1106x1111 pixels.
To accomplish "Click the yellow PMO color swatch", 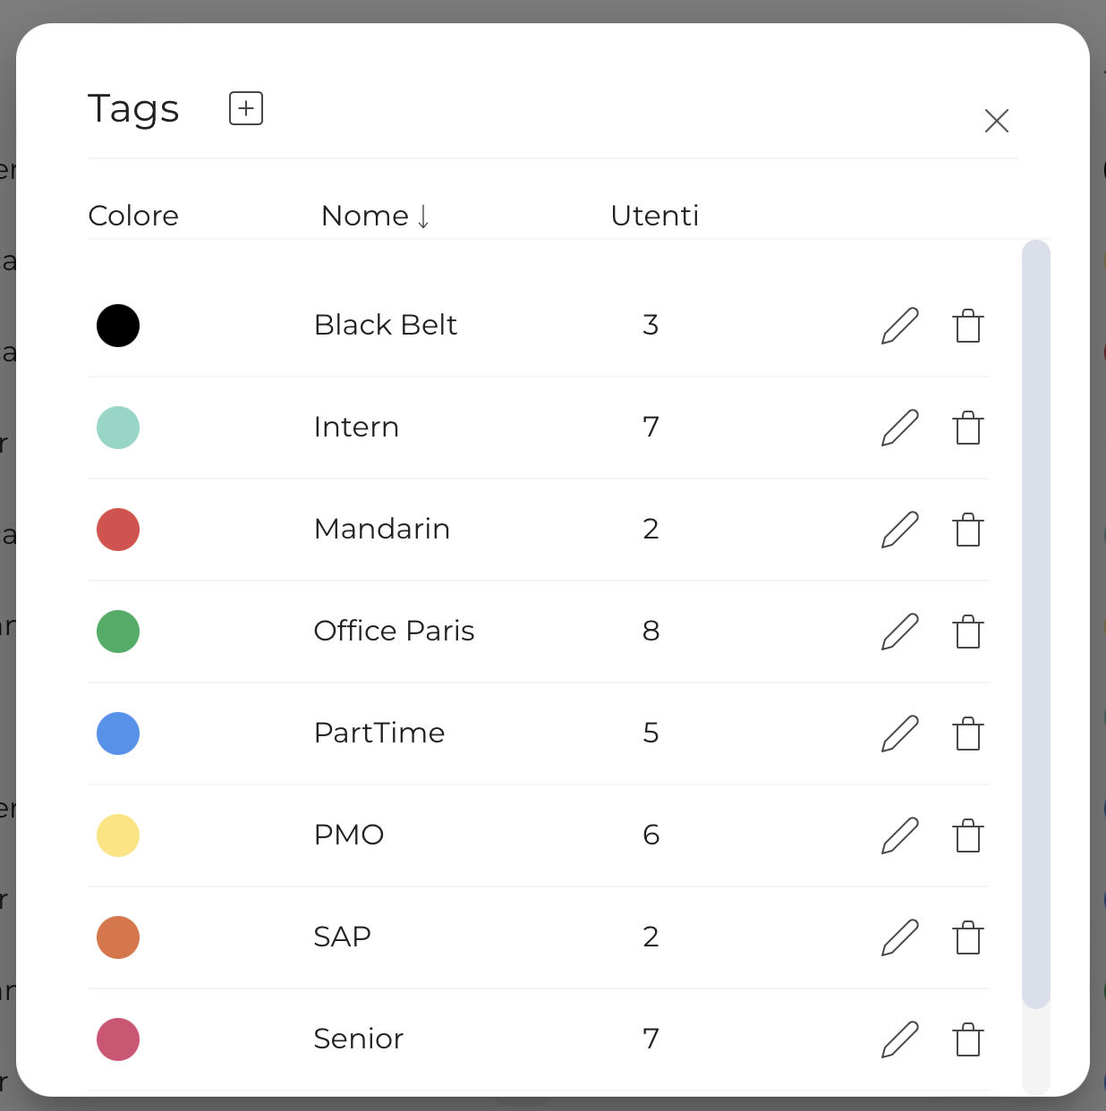I will coord(118,835).
